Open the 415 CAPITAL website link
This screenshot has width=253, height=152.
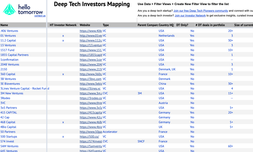(x=91, y=113)
